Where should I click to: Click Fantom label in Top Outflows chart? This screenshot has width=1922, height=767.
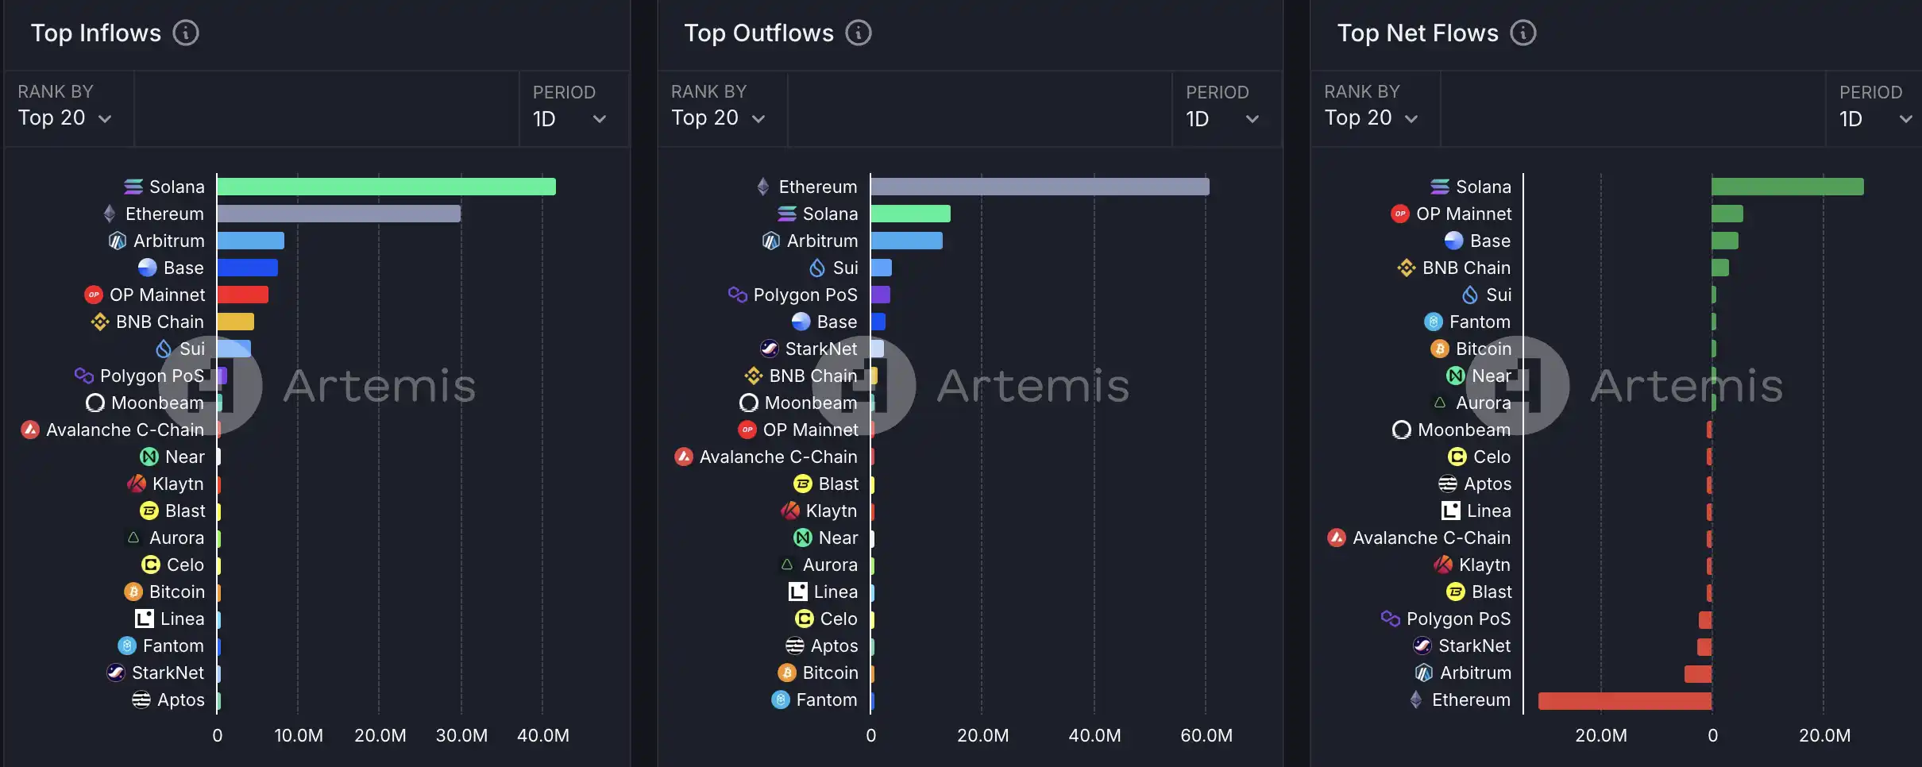pos(826,700)
